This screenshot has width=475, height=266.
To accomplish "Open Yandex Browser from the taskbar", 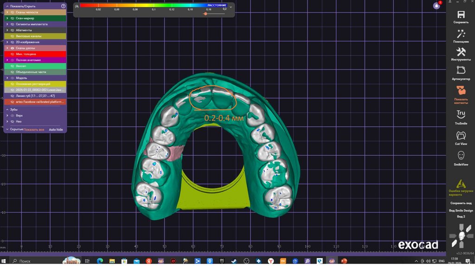I will pyautogui.click(x=271, y=261).
